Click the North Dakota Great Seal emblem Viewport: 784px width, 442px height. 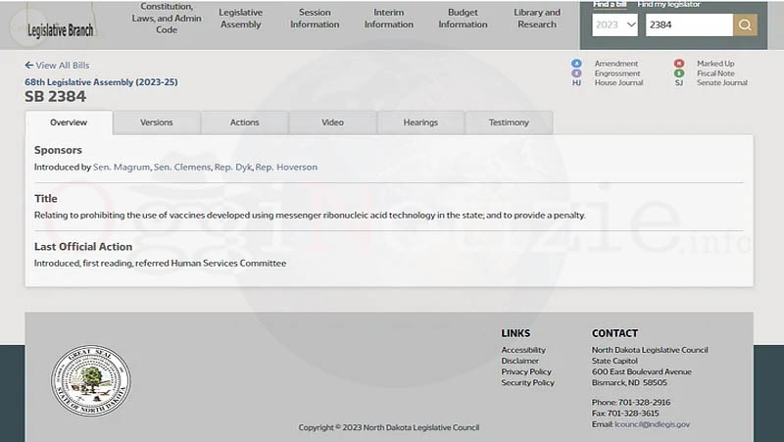coord(90,379)
